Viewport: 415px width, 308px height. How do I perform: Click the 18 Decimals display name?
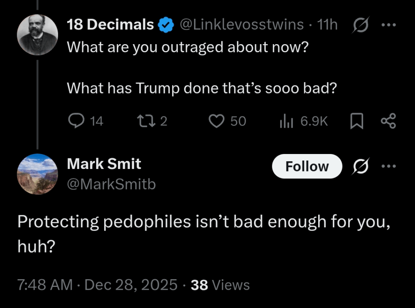[x=110, y=25]
